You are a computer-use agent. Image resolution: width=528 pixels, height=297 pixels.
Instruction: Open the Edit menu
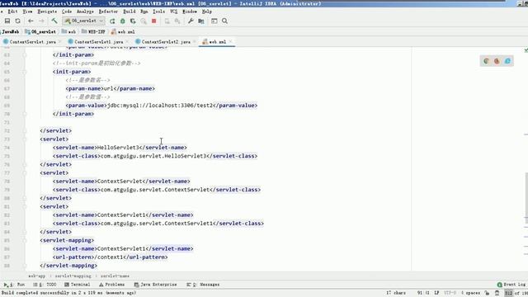[x=12, y=12]
